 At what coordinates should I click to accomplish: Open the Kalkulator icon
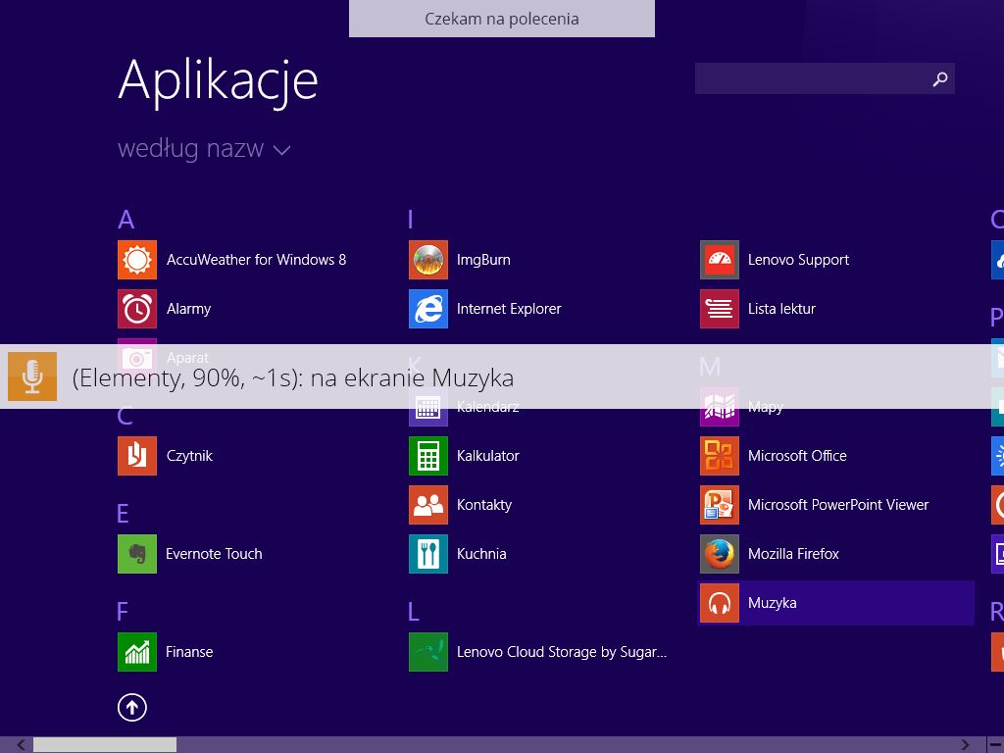(428, 456)
